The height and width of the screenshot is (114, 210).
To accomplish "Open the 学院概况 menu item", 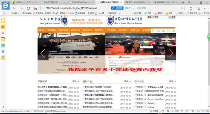I will pyautogui.click(x=52, y=30).
